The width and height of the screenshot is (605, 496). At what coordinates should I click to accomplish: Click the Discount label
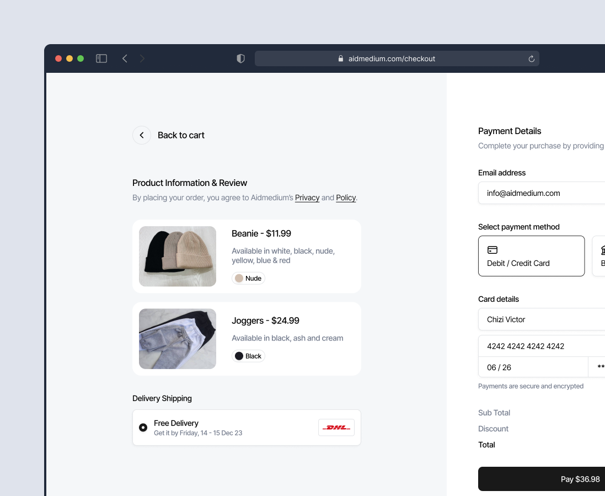493,429
